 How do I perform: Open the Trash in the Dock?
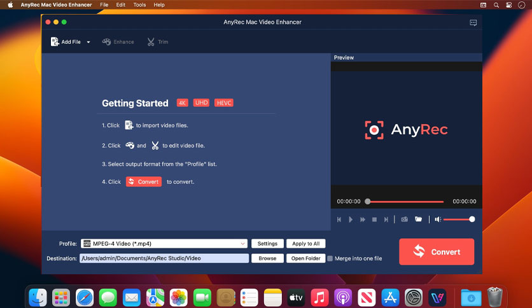tap(494, 297)
